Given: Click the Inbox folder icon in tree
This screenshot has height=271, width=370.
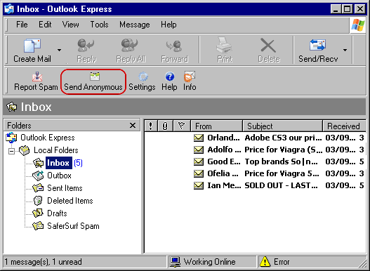Looking at the screenshot, I should [38, 163].
